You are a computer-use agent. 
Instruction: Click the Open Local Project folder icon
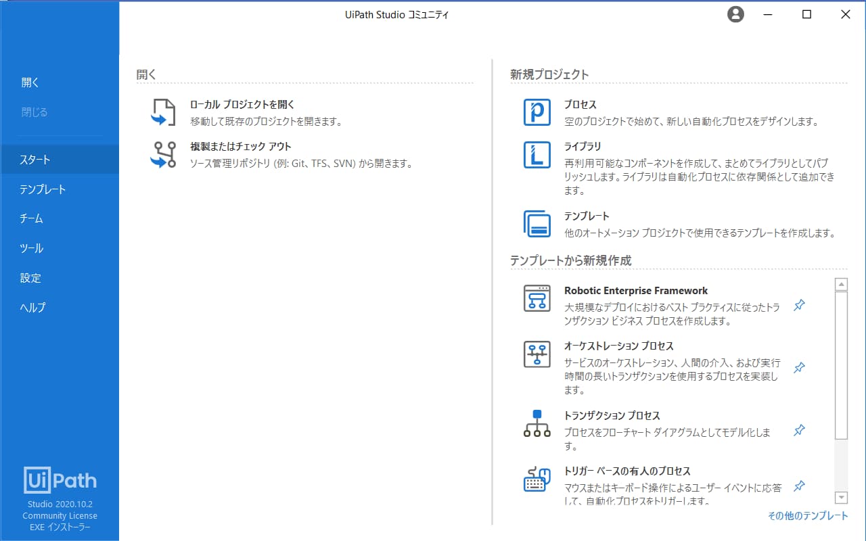point(163,112)
